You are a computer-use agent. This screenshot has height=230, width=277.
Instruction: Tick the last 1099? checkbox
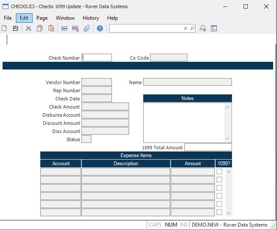coord(219,212)
